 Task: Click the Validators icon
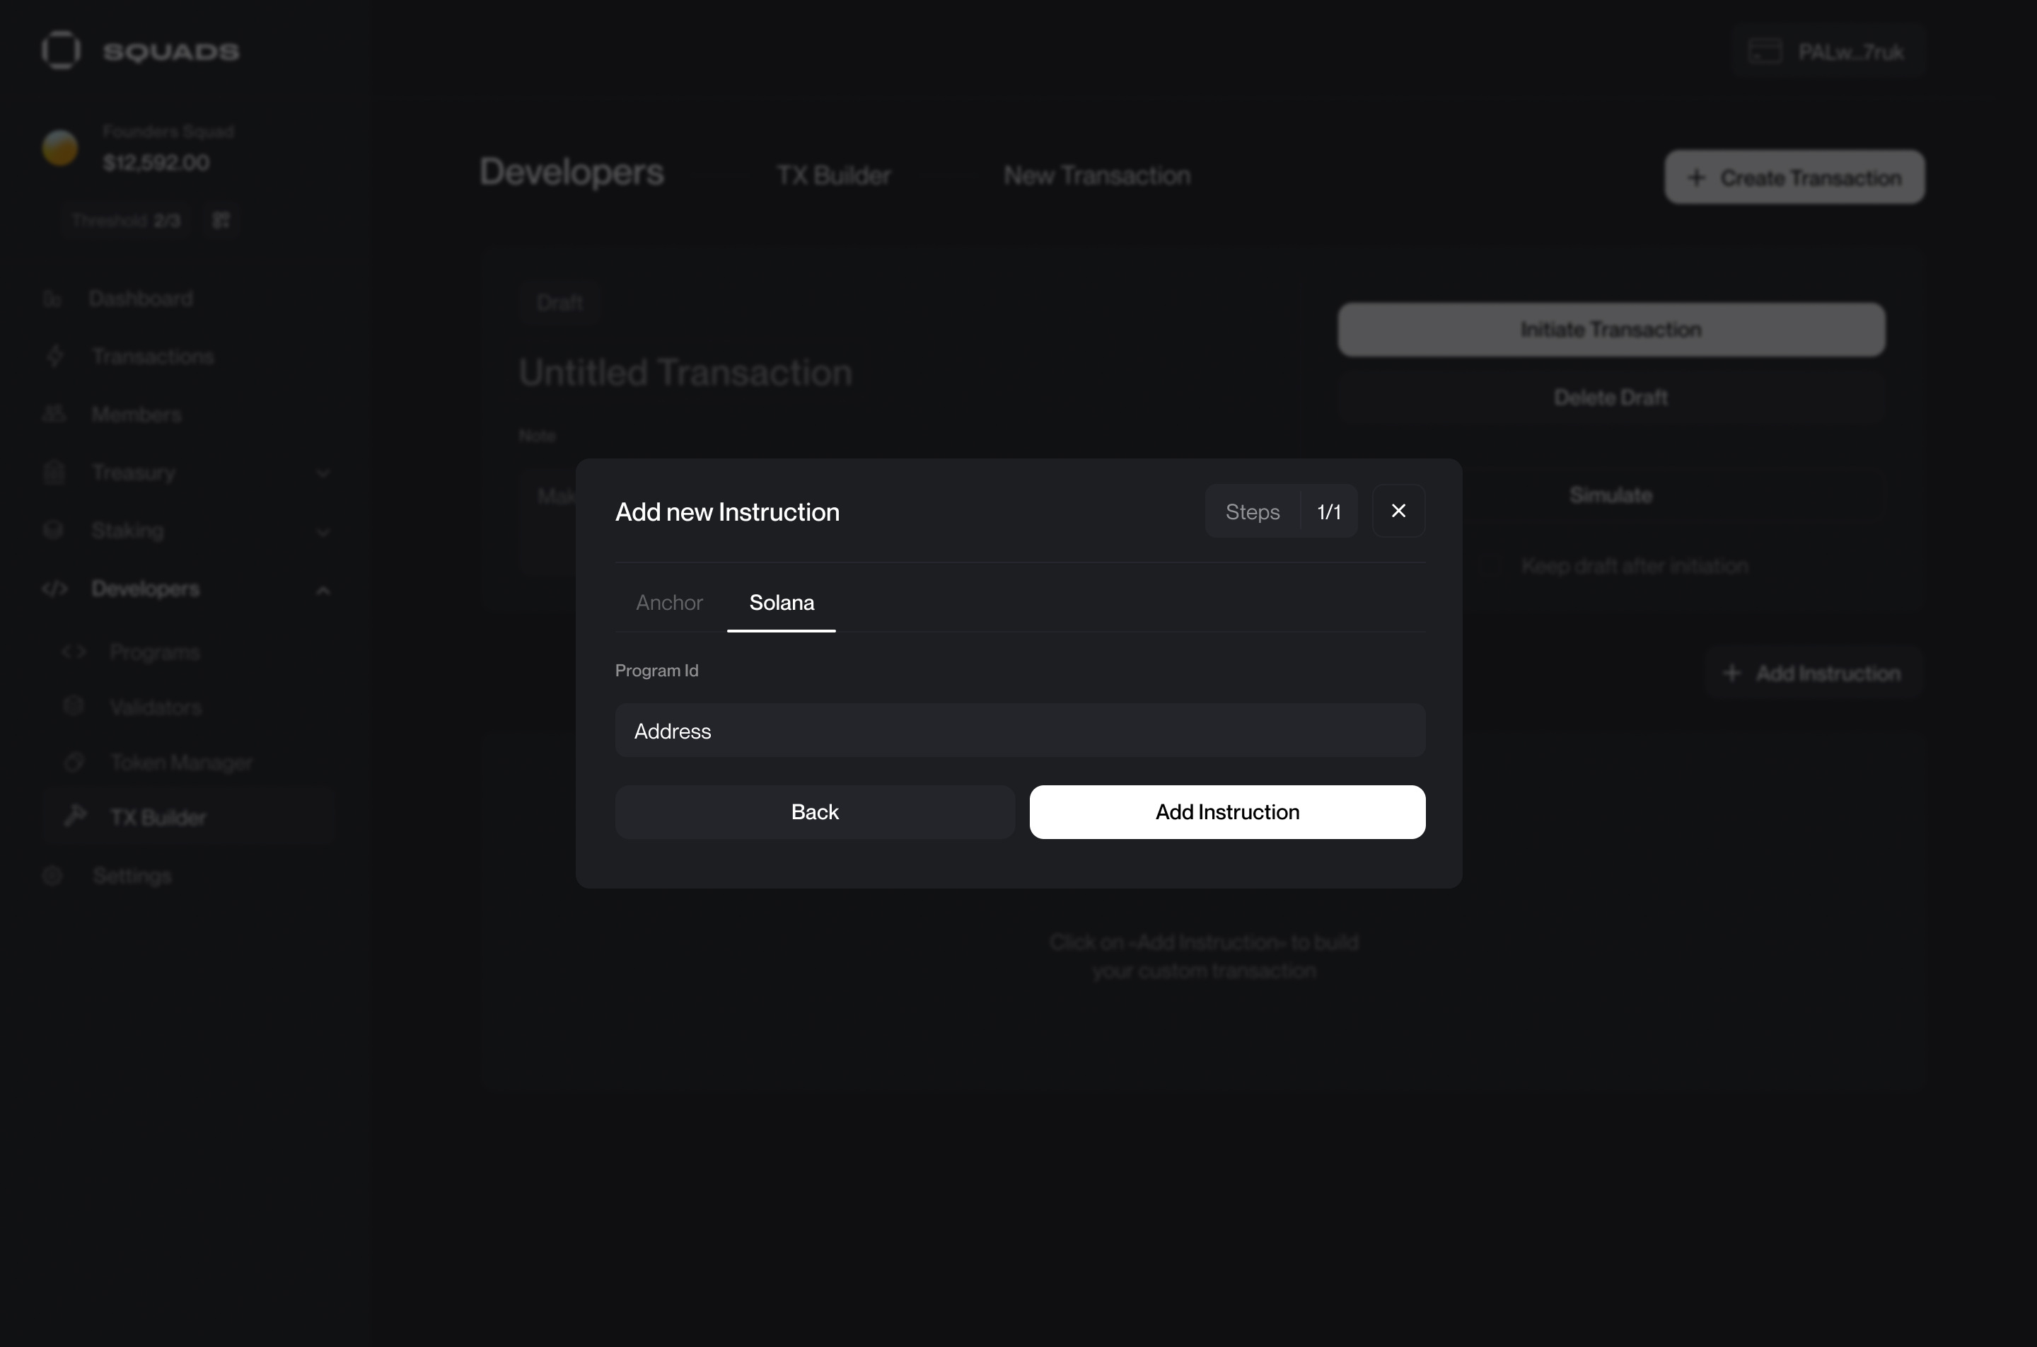pos(74,706)
